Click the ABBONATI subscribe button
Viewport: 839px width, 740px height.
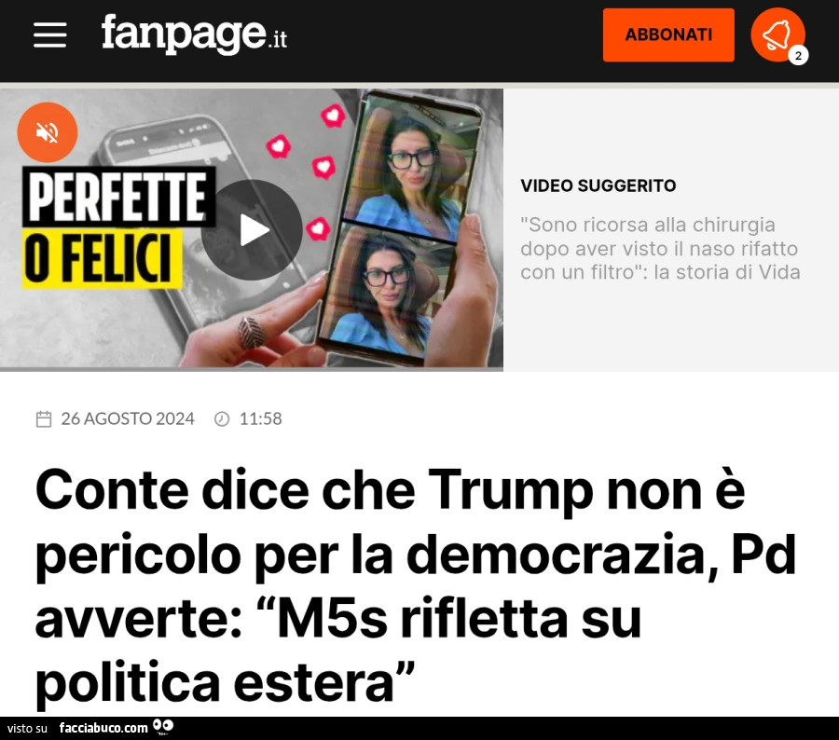pyautogui.click(x=668, y=34)
